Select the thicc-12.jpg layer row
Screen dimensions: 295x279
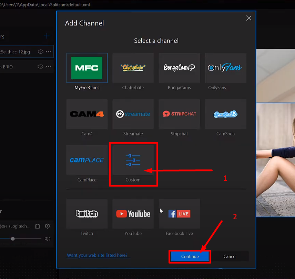27,52
